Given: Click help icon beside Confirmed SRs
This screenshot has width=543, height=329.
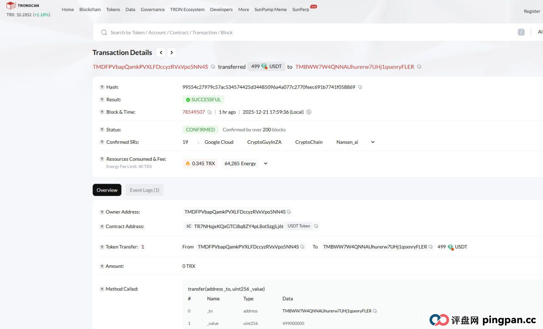Looking at the screenshot, I should [102, 142].
